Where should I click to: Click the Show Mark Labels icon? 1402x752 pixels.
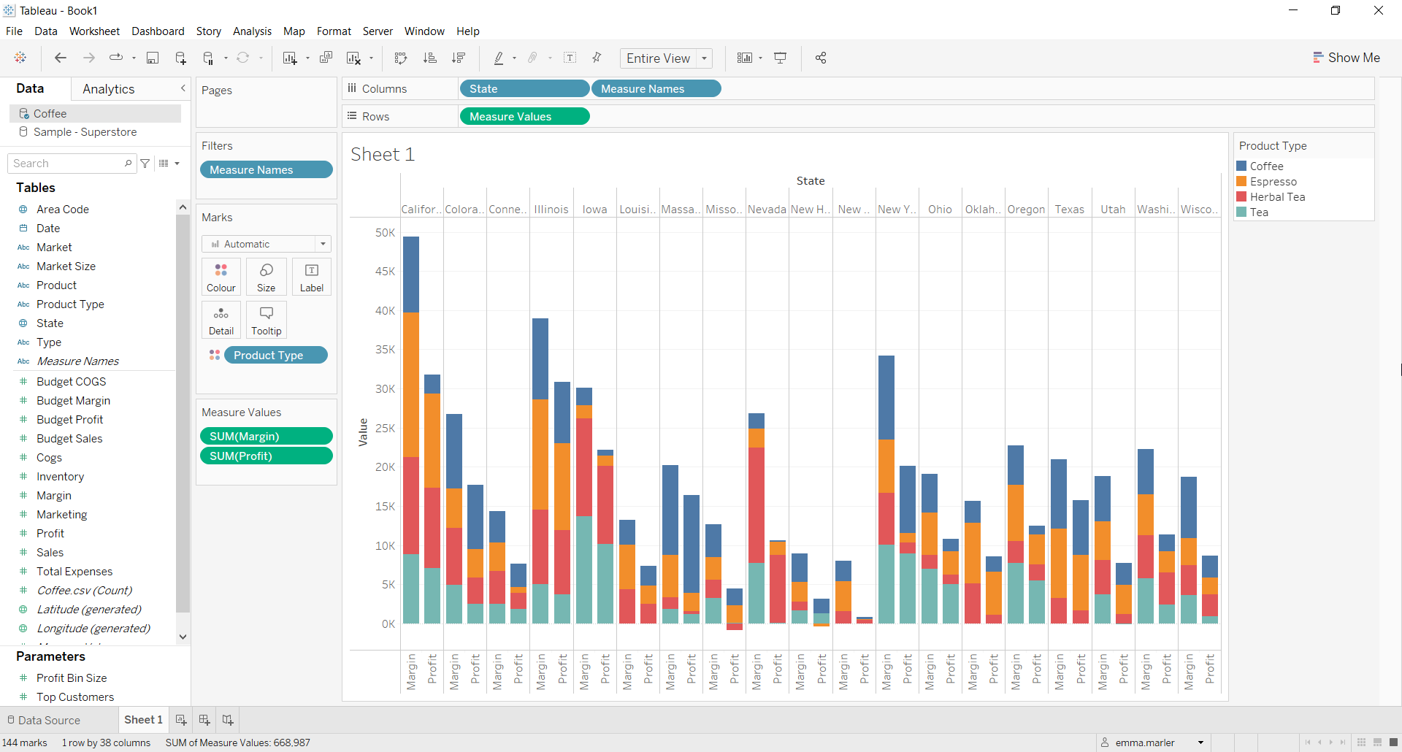[x=570, y=58]
